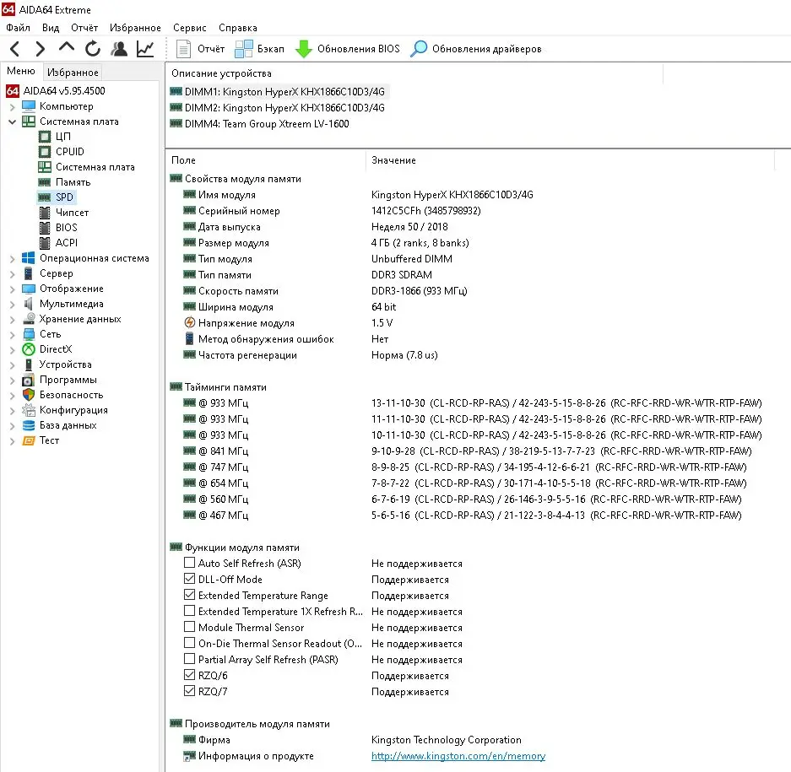Viewport: 791px width, 772px height.
Task: Open Обновления BIOS green arrow button
Action: click(x=347, y=49)
